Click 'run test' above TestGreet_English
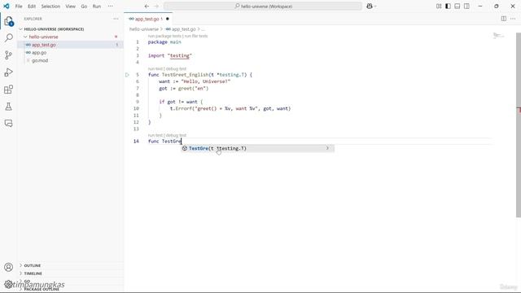The height and width of the screenshot is (293, 521). click(x=155, y=68)
